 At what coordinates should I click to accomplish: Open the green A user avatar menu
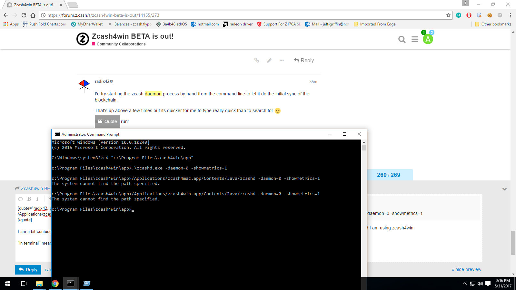click(x=428, y=39)
